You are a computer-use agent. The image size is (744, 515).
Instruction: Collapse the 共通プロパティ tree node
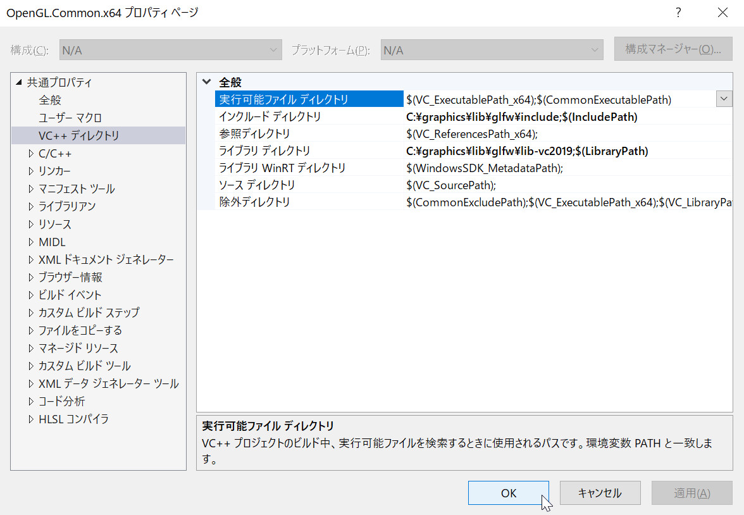coord(18,82)
